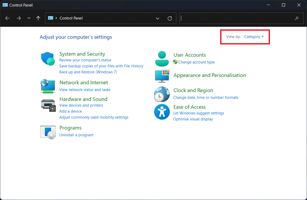Click the Programs disc icon
Viewport: 307px width, 200px height.
pyautogui.click(x=48, y=132)
